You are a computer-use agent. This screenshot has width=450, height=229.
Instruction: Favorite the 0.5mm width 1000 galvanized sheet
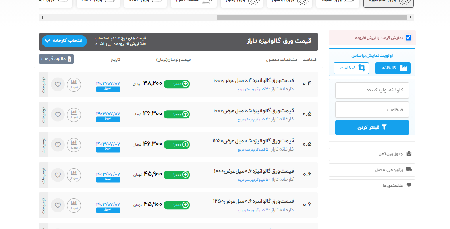point(58,114)
